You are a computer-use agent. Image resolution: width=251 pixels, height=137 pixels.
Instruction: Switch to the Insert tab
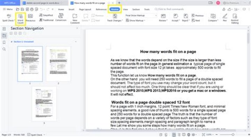pos(71,9)
